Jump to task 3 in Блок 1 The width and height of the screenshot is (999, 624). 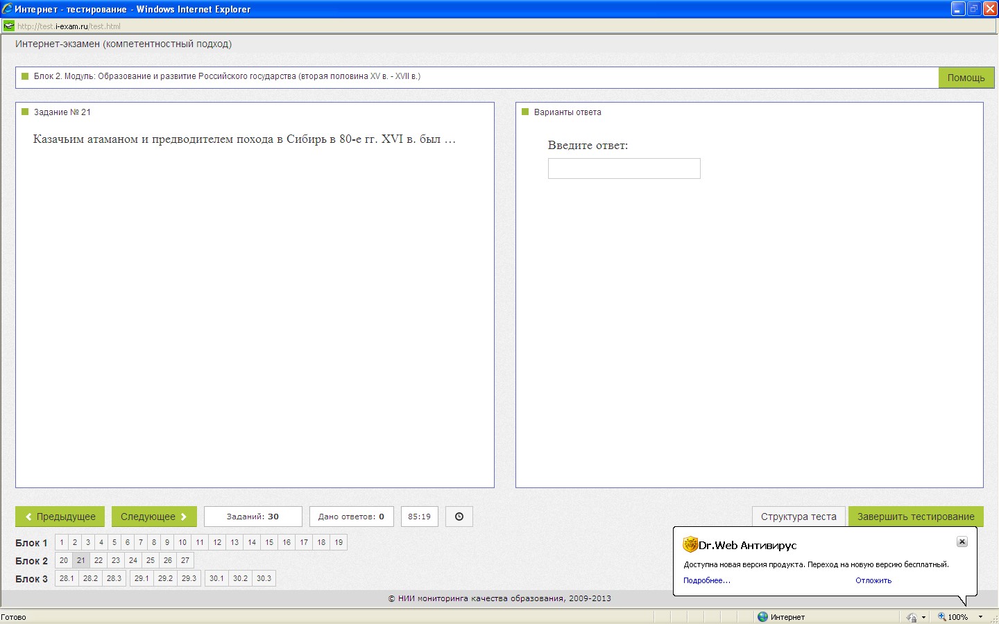(88, 542)
